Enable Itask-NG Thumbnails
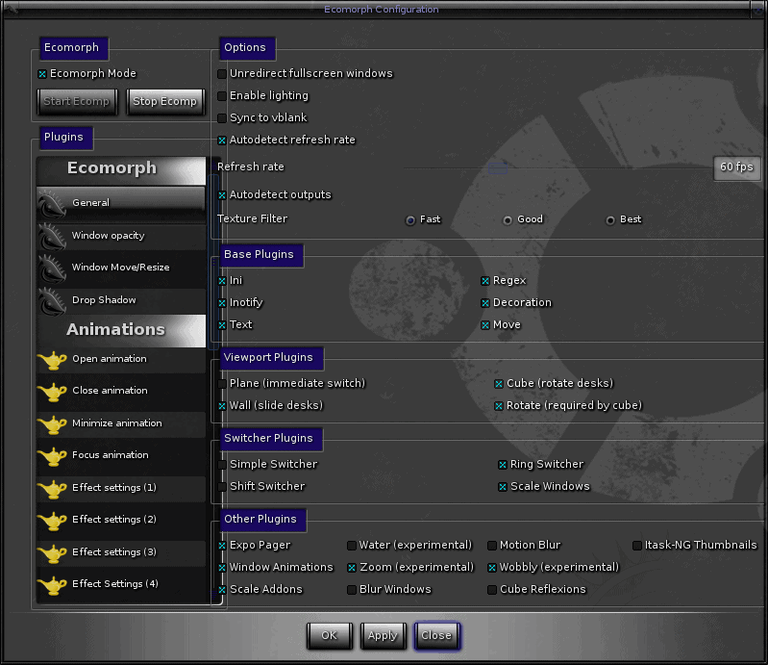 pyautogui.click(x=636, y=546)
